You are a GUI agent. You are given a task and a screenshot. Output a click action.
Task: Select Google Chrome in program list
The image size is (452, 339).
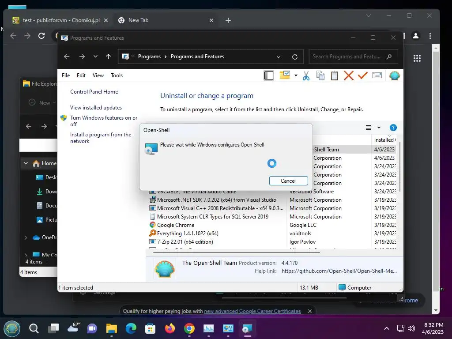pyautogui.click(x=176, y=225)
